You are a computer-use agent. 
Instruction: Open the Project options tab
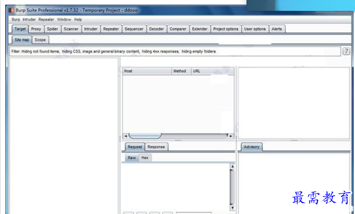pos(226,29)
